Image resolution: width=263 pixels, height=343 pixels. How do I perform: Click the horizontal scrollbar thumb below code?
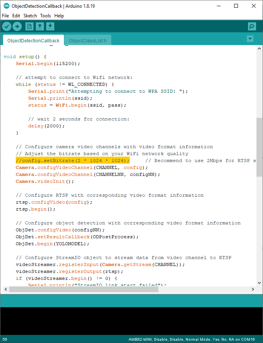click(84, 289)
